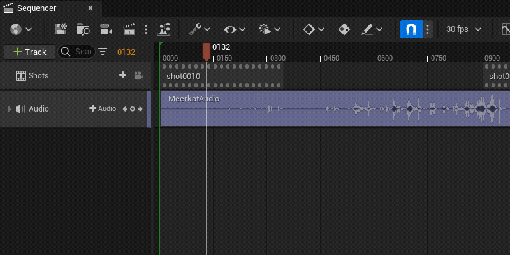Click the plus Audio button on track
Image resolution: width=510 pixels, height=255 pixels.
pyautogui.click(x=102, y=109)
